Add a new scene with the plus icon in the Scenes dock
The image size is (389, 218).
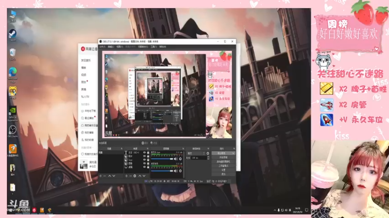point(101,176)
